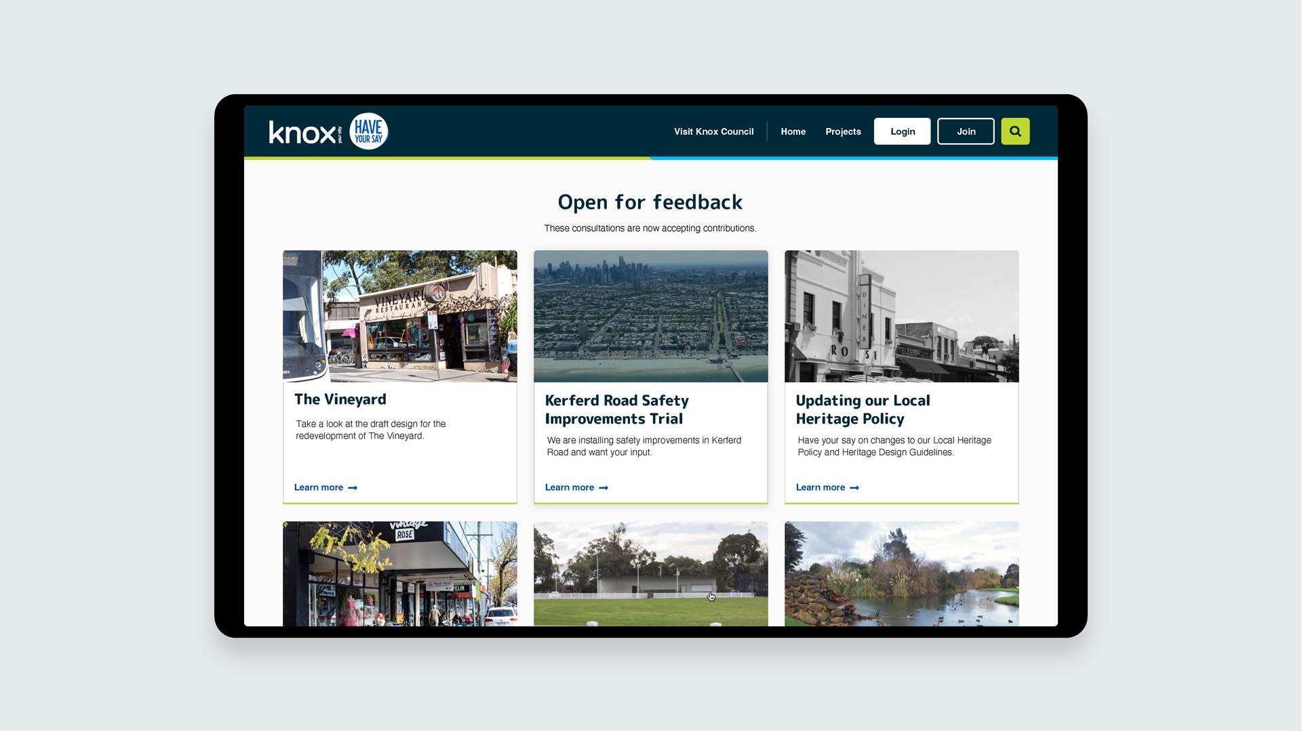Click the aerial city view thumbnail
The image size is (1302, 732).
point(650,317)
